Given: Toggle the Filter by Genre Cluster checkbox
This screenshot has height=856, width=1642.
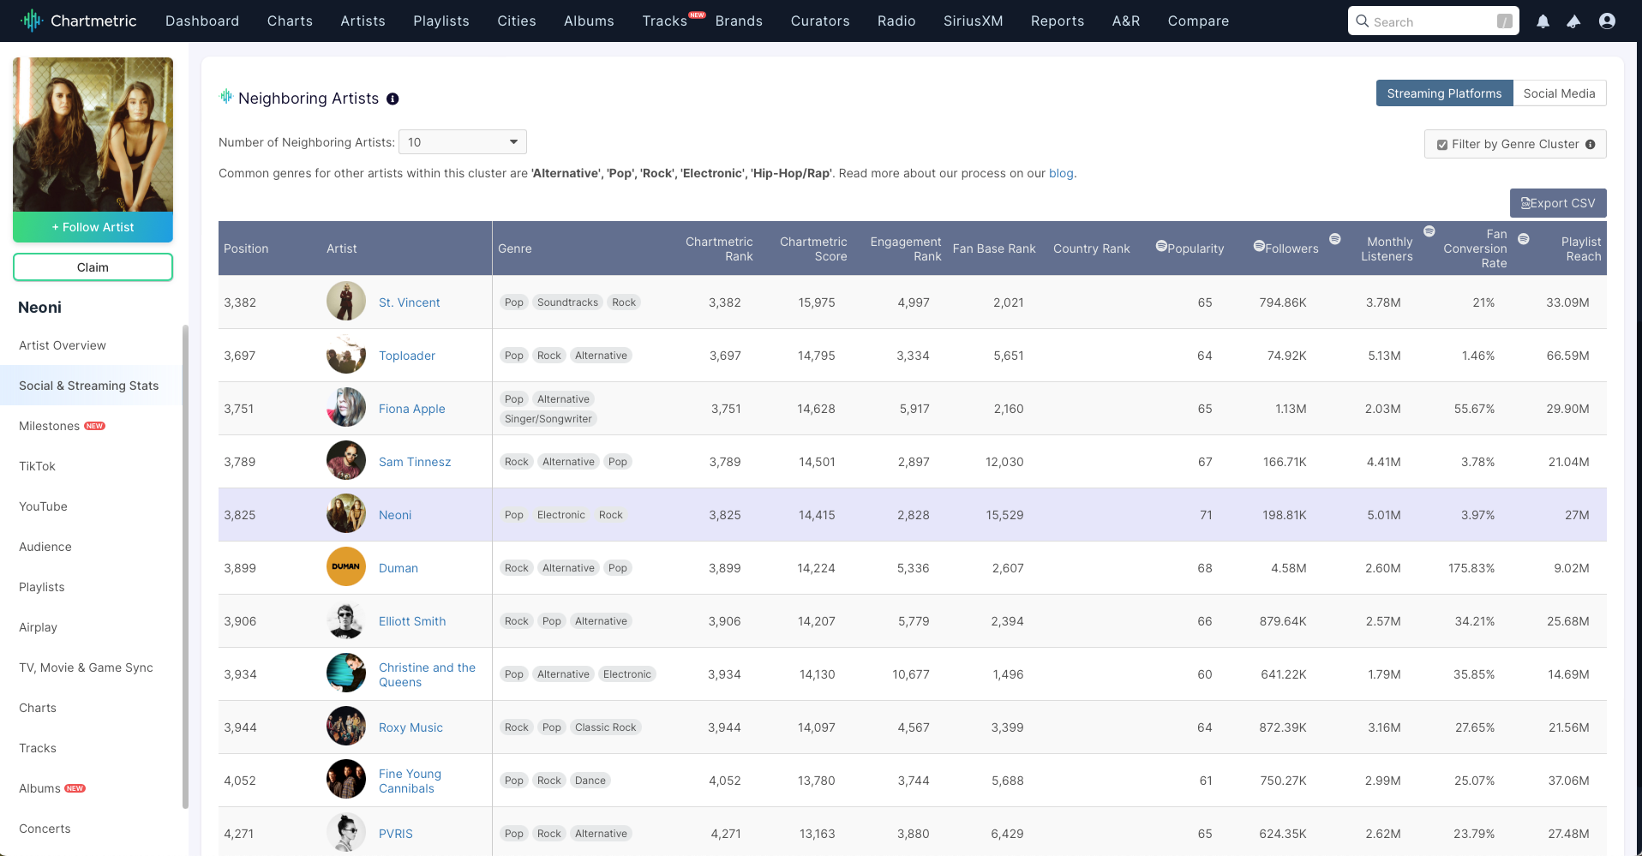Looking at the screenshot, I should pyautogui.click(x=1442, y=145).
